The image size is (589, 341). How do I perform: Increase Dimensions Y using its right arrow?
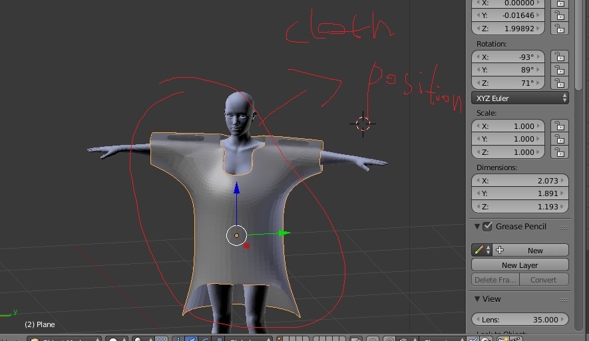point(562,193)
